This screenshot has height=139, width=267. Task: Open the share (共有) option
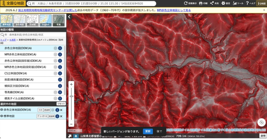(214, 3)
